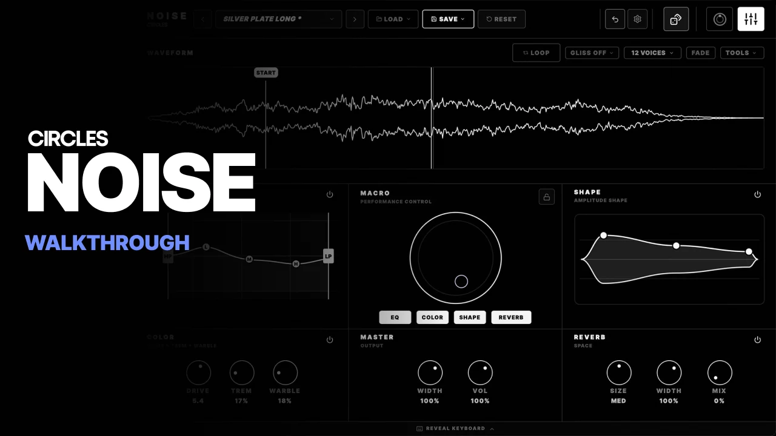
Task: Click the LP filter handle on EQ
Action: [328, 256]
